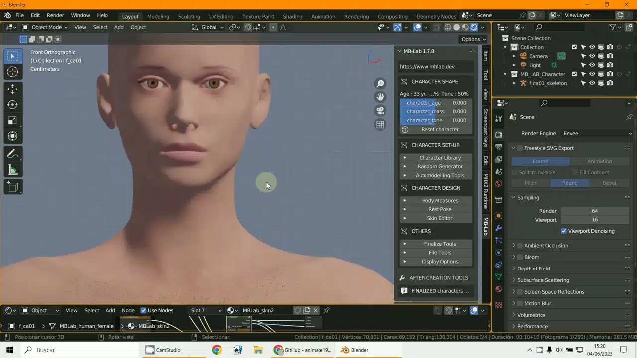The image size is (637, 358).
Task: Select the Measure tool
Action: pyautogui.click(x=13, y=170)
